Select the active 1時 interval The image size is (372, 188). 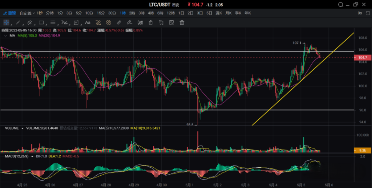pos(123,13)
